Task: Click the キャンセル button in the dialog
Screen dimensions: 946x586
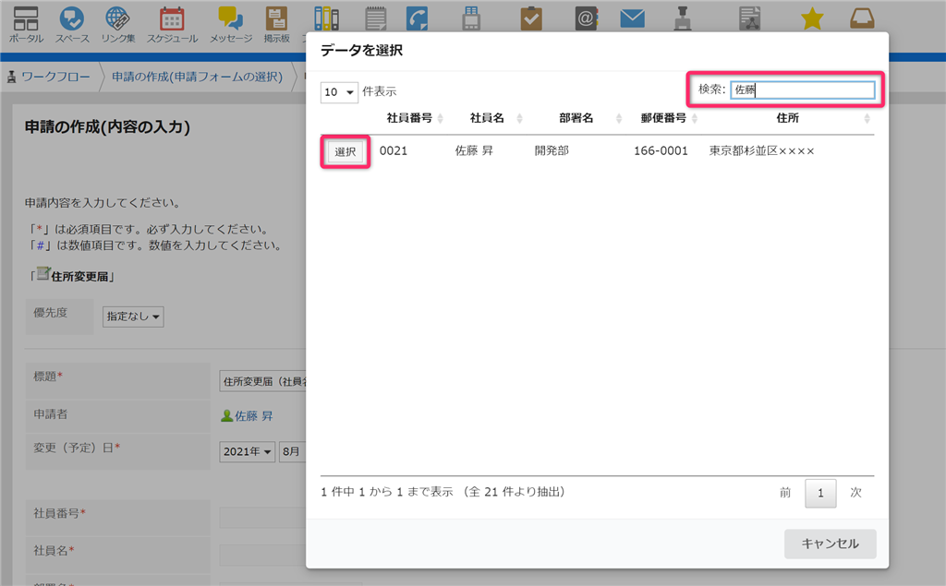Action: [x=830, y=544]
